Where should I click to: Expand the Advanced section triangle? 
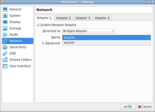coord(43,43)
